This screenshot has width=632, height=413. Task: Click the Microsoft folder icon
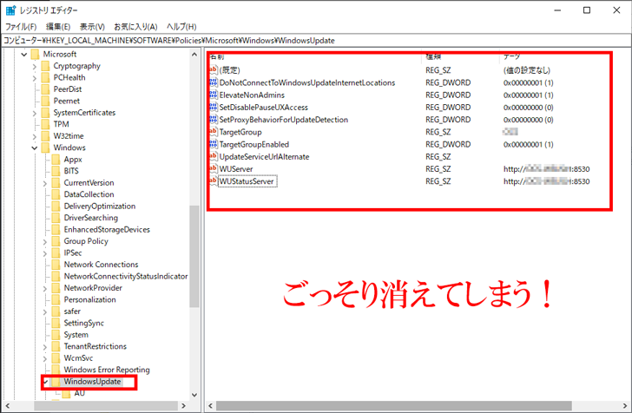pyautogui.click(x=35, y=54)
